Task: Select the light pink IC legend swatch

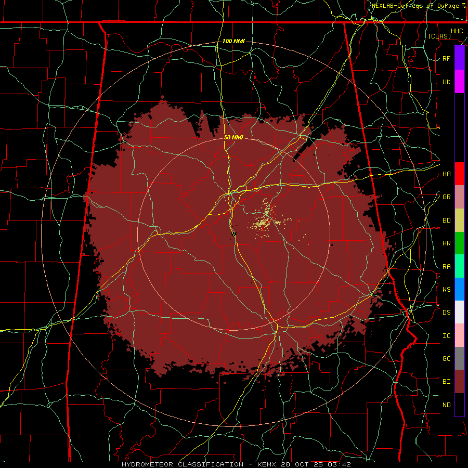Action: pos(459,335)
